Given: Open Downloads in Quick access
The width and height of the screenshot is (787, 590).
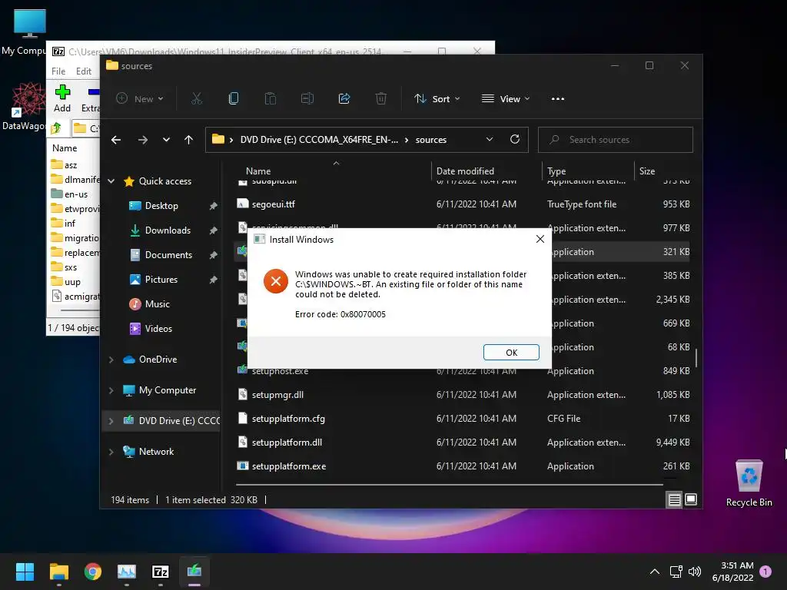Looking at the screenshot, I should [168, 230].
